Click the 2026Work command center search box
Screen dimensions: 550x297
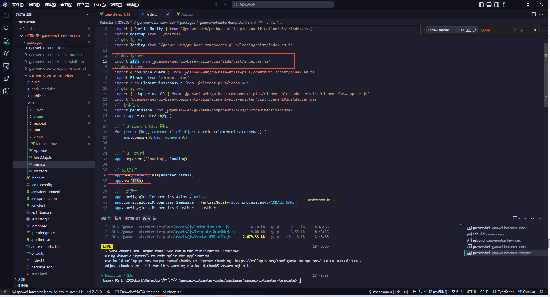[x=282, y=5]
